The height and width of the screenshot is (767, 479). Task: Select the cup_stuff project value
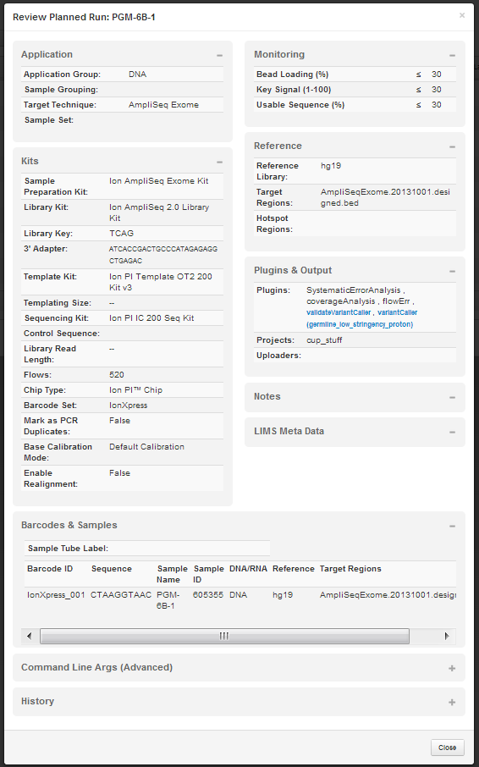tap(324, 339)
